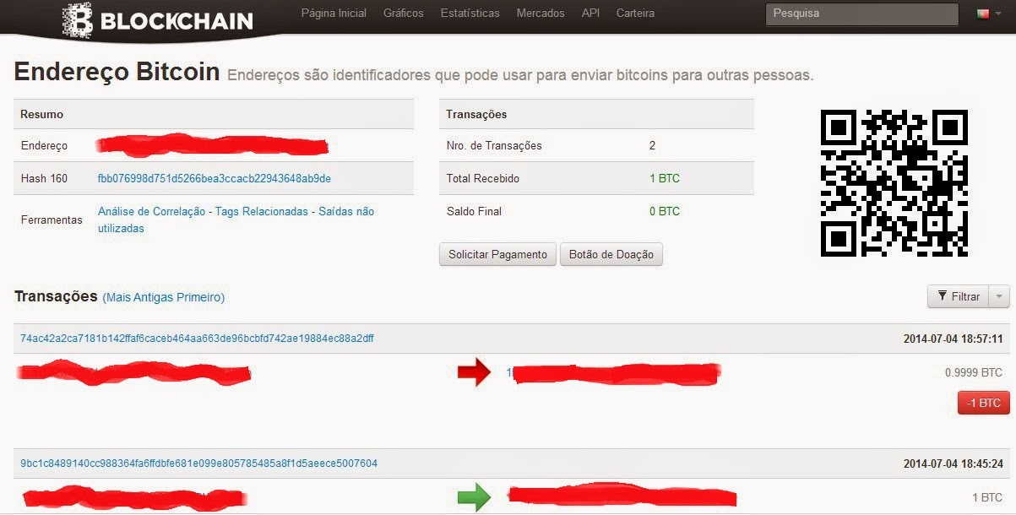Open Análise de Correlação link
Viewport: 1016px width, 515px height.
click(153, 212)
